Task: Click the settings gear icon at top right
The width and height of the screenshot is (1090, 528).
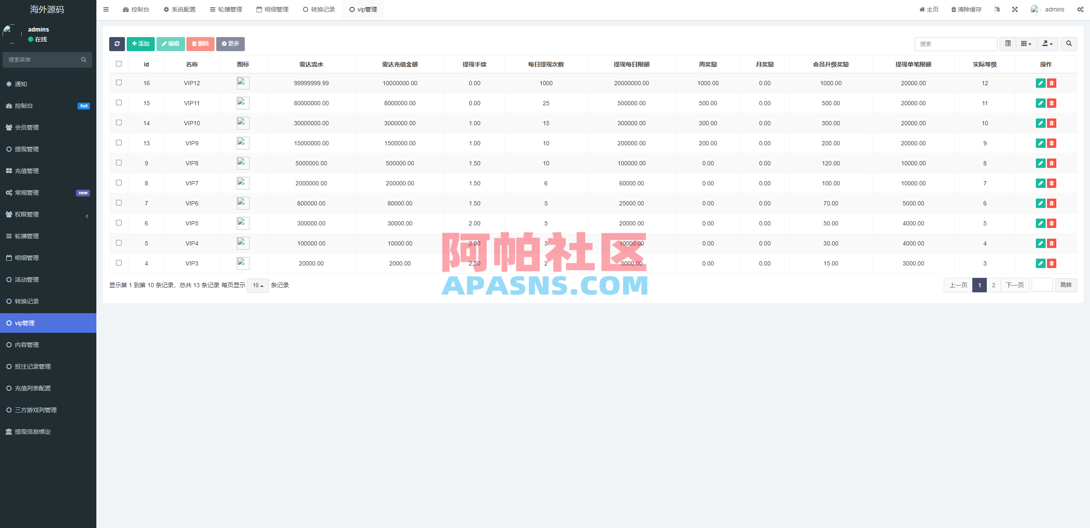Action: coord(1081,9)
